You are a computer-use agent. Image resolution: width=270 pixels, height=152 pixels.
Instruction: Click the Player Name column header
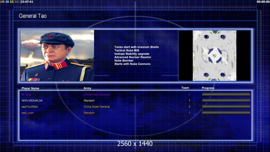pos(30,88)
